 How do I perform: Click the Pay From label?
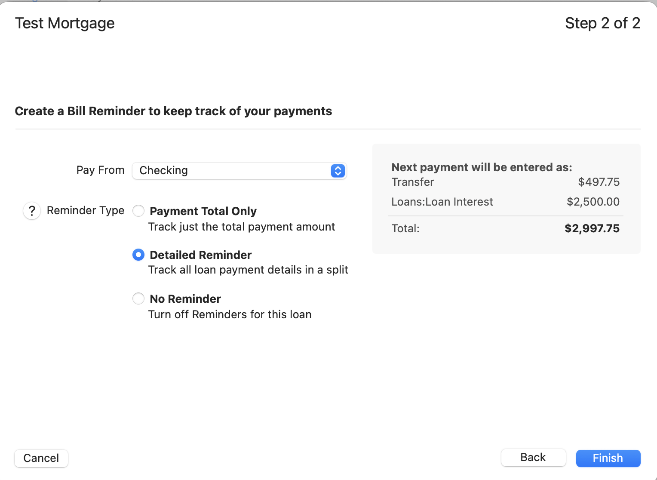coord(100,170)
